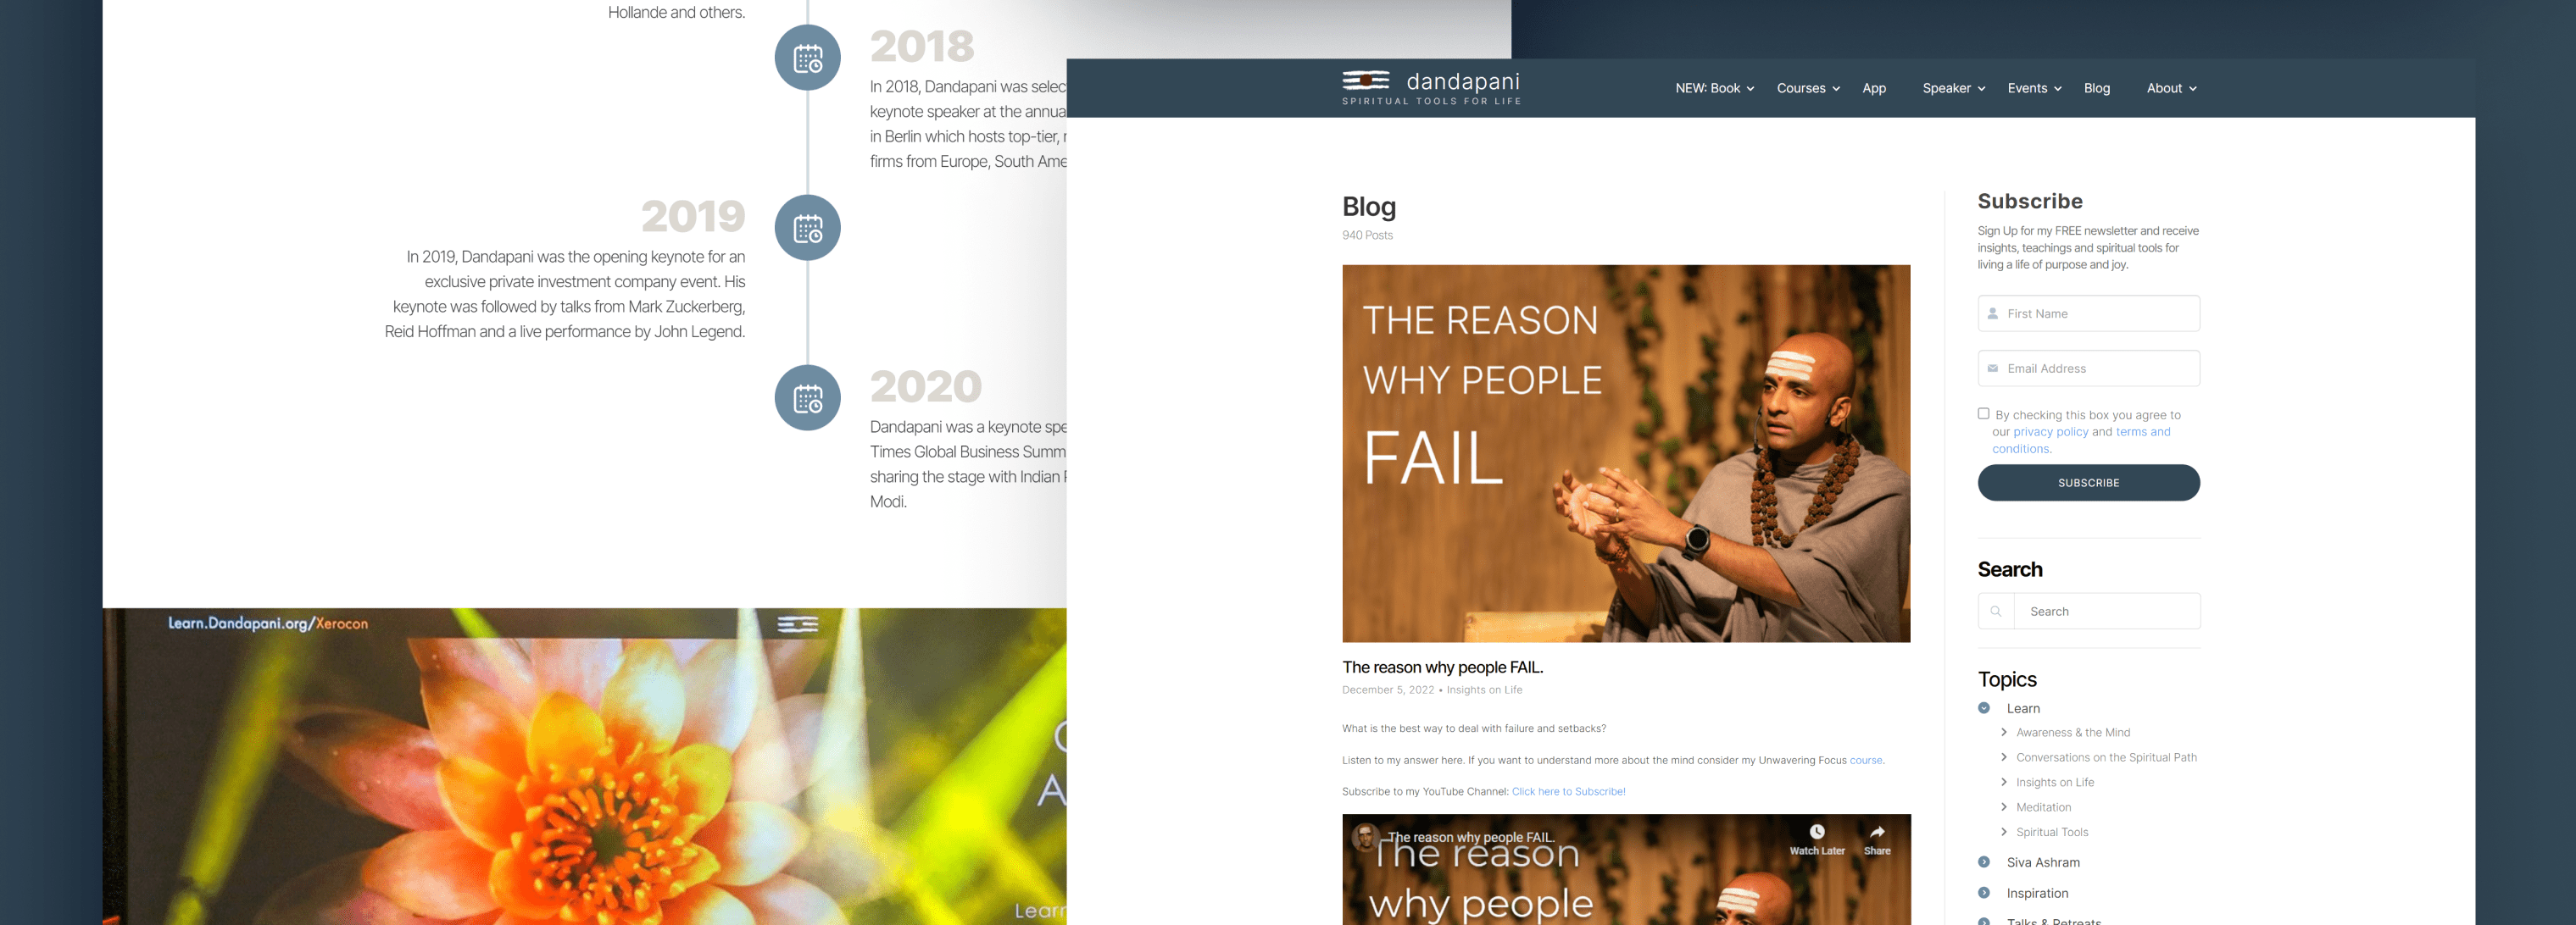Expand the Inspiration topic

1984,893
